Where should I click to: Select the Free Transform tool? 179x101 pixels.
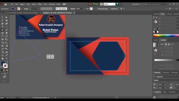tap(6, 40)
